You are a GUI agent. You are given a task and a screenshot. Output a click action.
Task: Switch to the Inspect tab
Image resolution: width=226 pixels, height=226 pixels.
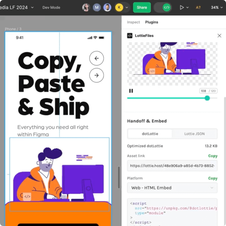tap(133, 22)
